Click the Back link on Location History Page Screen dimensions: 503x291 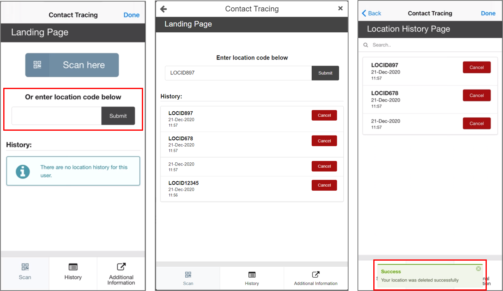point(371,13)
